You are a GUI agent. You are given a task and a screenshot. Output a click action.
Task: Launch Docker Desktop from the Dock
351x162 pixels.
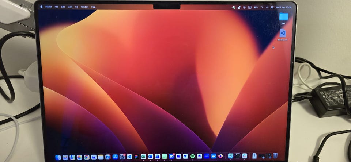click(214, 156)
